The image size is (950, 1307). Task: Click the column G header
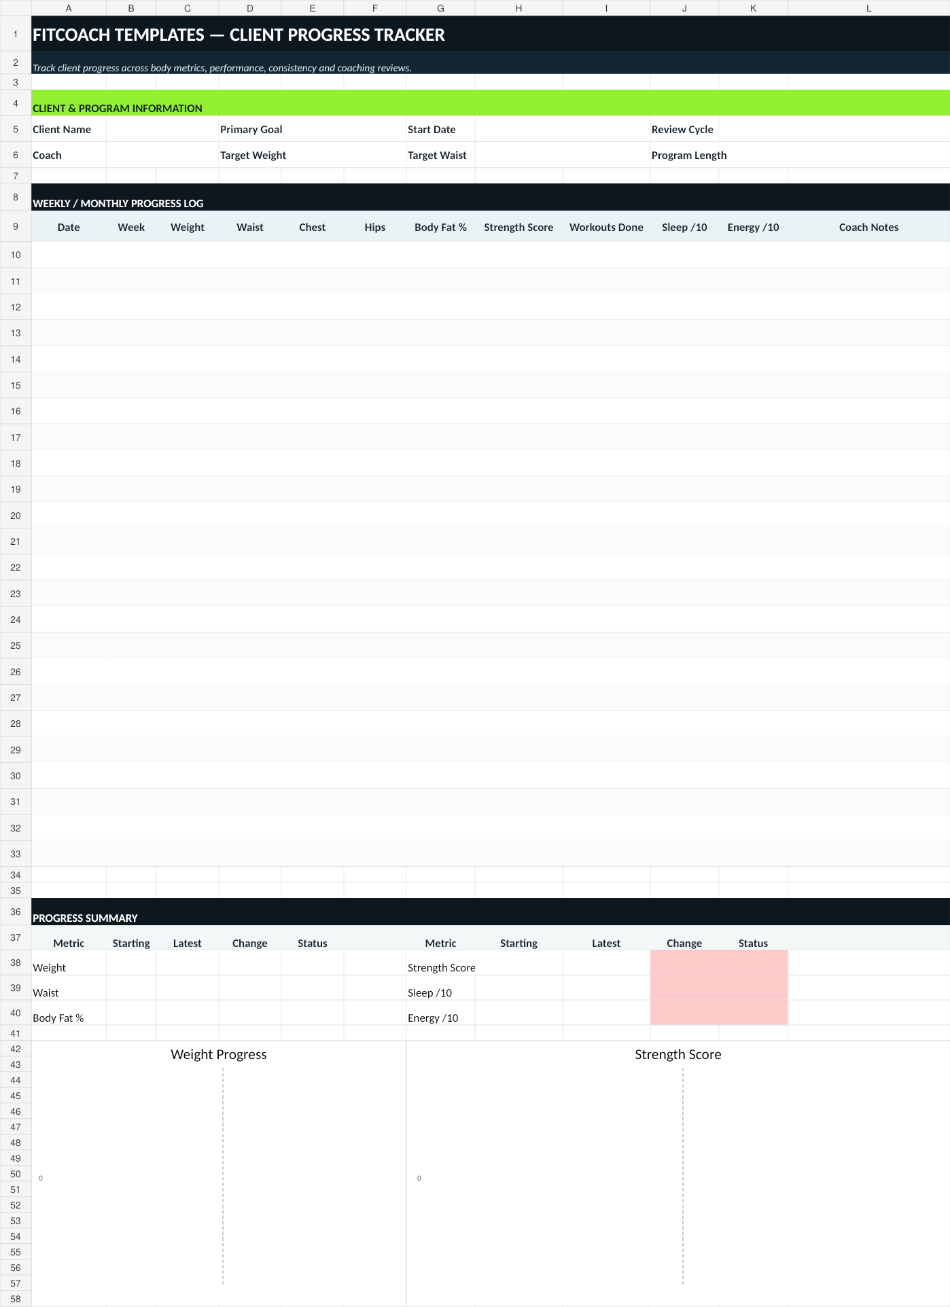[440, 8]
